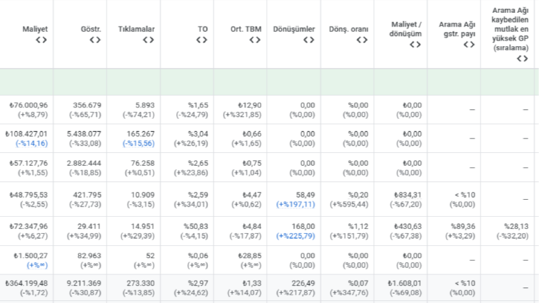Select the ₺108.427,01 cost cell
539x303 pixels.
click(27, 134)
